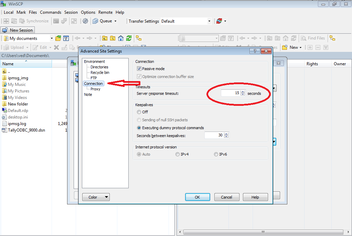This screenshot has width=352, height=236.
Task: Expand the remote New dropdown arrow
Action: click(x=301, y=47)
